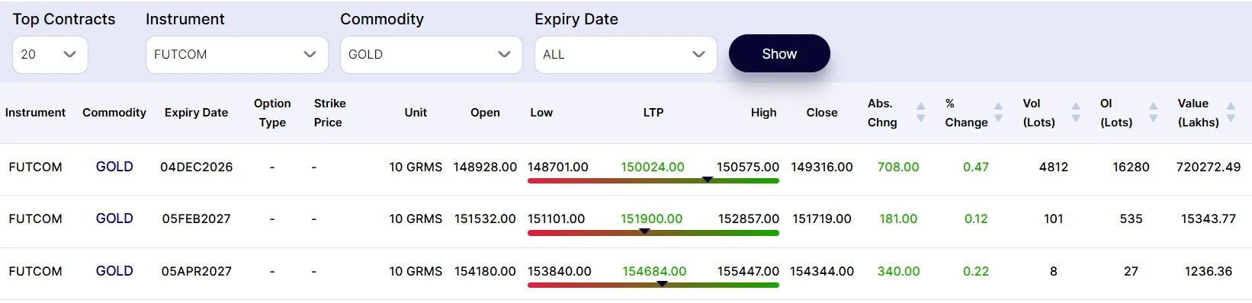Click the Option Type column header
The height and width of the screenshot is (303, 1252).
(272, 113)
